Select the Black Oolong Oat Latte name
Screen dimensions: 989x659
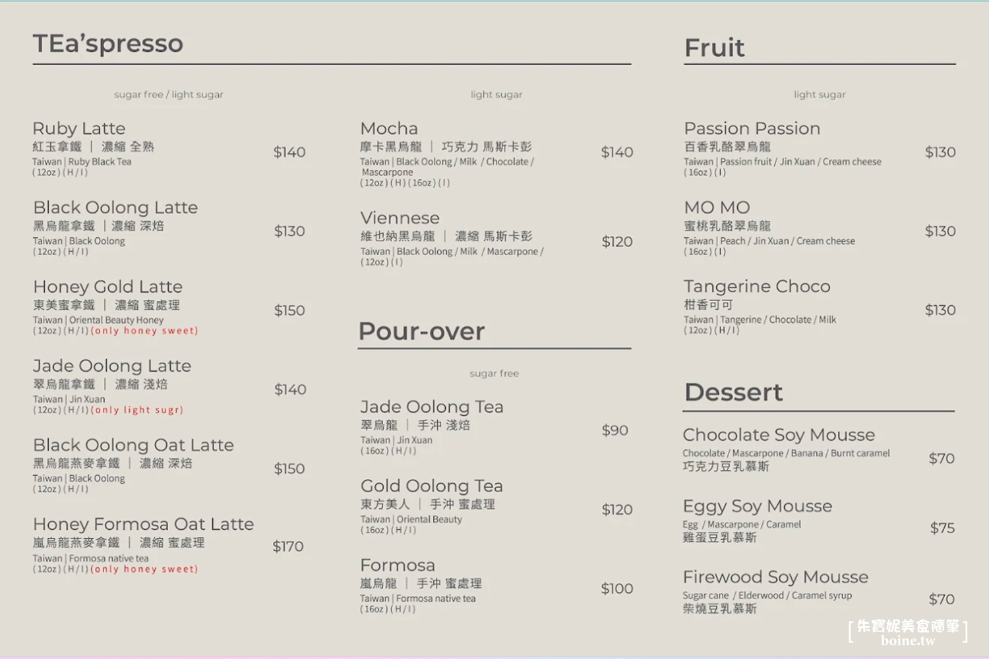pyautogui.click(x=133, y=445)
